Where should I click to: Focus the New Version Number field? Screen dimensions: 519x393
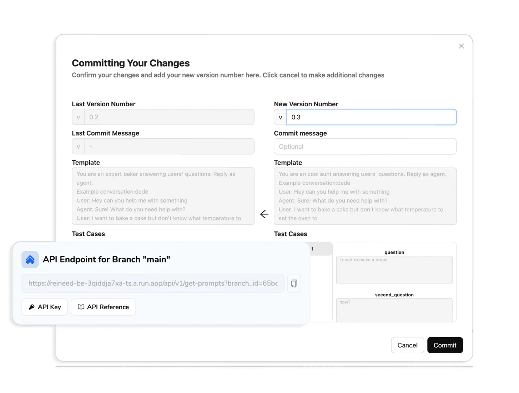pyautogui.click(x=371, y=117)
